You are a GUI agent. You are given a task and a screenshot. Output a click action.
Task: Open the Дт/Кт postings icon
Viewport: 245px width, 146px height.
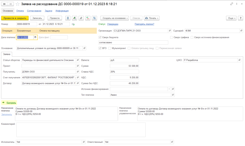point(88,18)
